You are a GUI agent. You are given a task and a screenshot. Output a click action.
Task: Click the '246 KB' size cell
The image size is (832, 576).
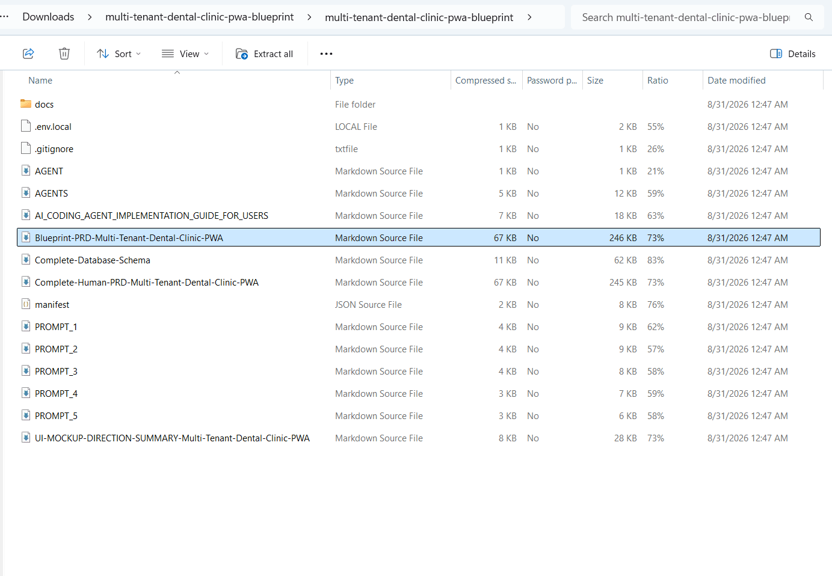click(x=623, y=238)
